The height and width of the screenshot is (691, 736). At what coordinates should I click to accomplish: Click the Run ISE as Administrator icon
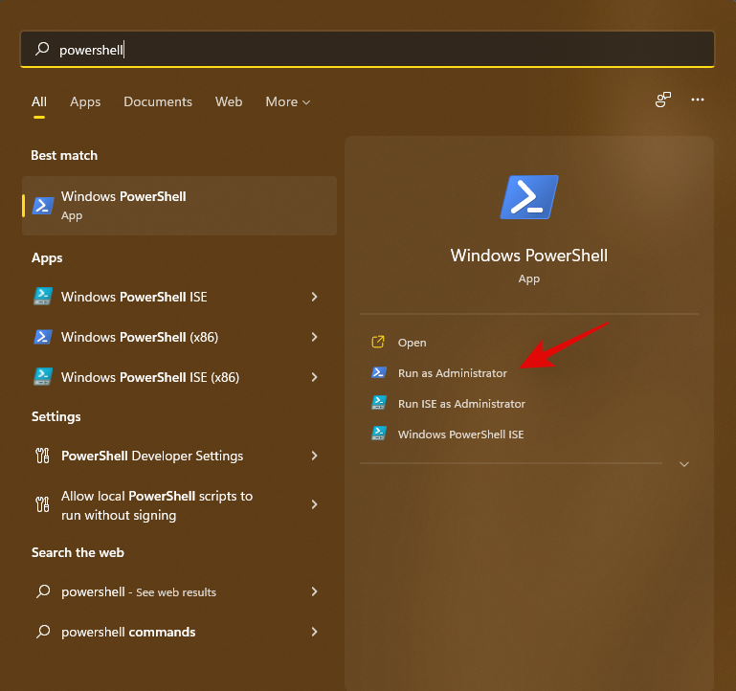[378, 404]
